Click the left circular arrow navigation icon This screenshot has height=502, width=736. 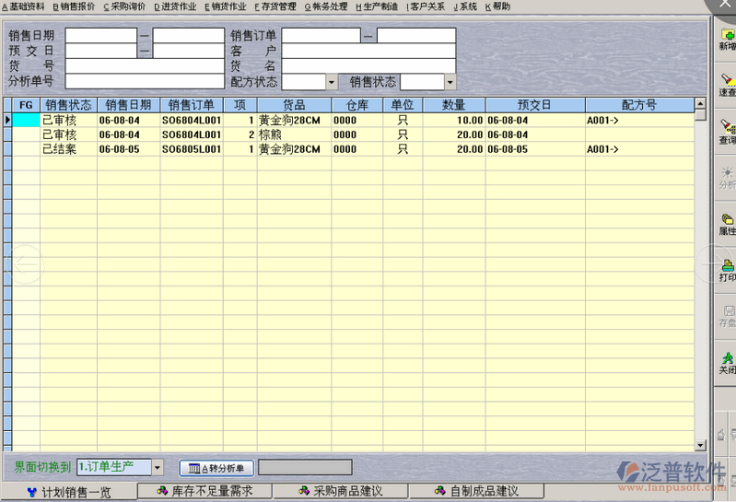25,263
